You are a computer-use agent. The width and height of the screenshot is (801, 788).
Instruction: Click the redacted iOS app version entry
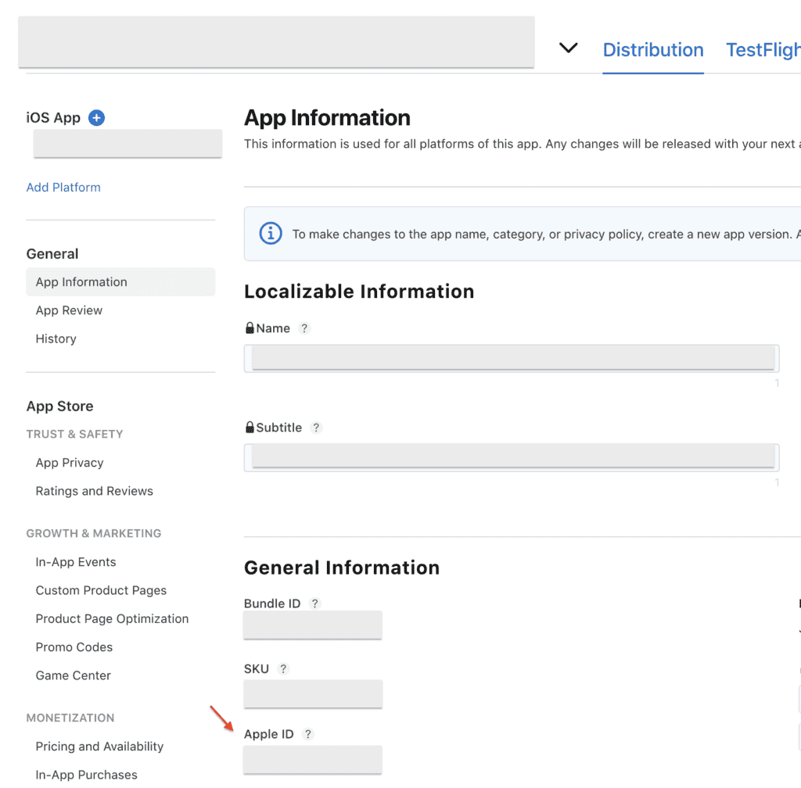click(128, 143)
